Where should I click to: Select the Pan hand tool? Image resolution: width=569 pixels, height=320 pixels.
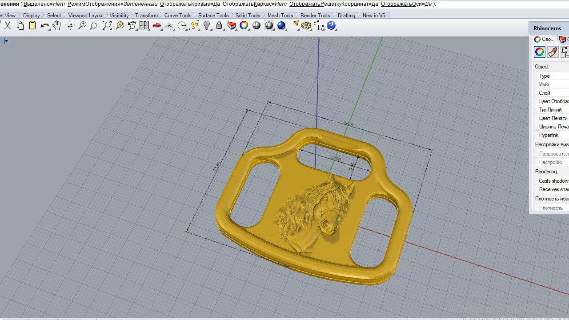pyautogui.click(x=57, y=26)
